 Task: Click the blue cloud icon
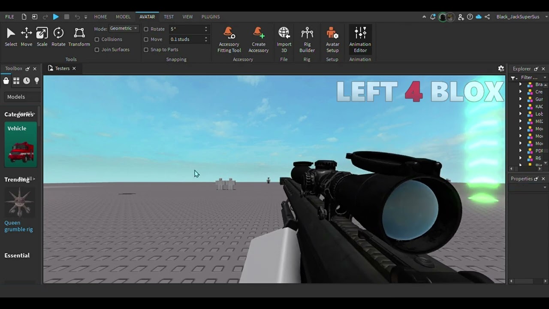click(x=479, y=17)
